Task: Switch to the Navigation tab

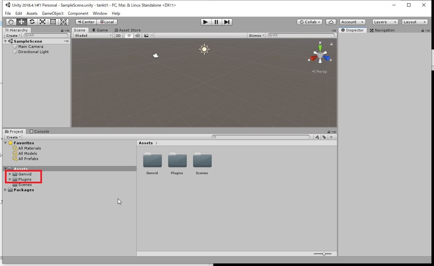Action: (x=382, y=30)
